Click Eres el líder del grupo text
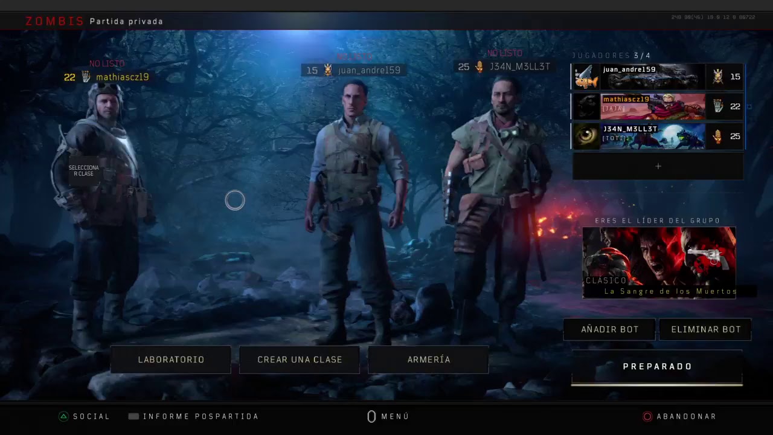 tap(658, 221)
